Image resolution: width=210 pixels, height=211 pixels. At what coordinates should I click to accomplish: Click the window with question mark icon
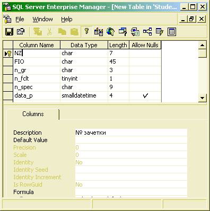(x=123, y=32)
